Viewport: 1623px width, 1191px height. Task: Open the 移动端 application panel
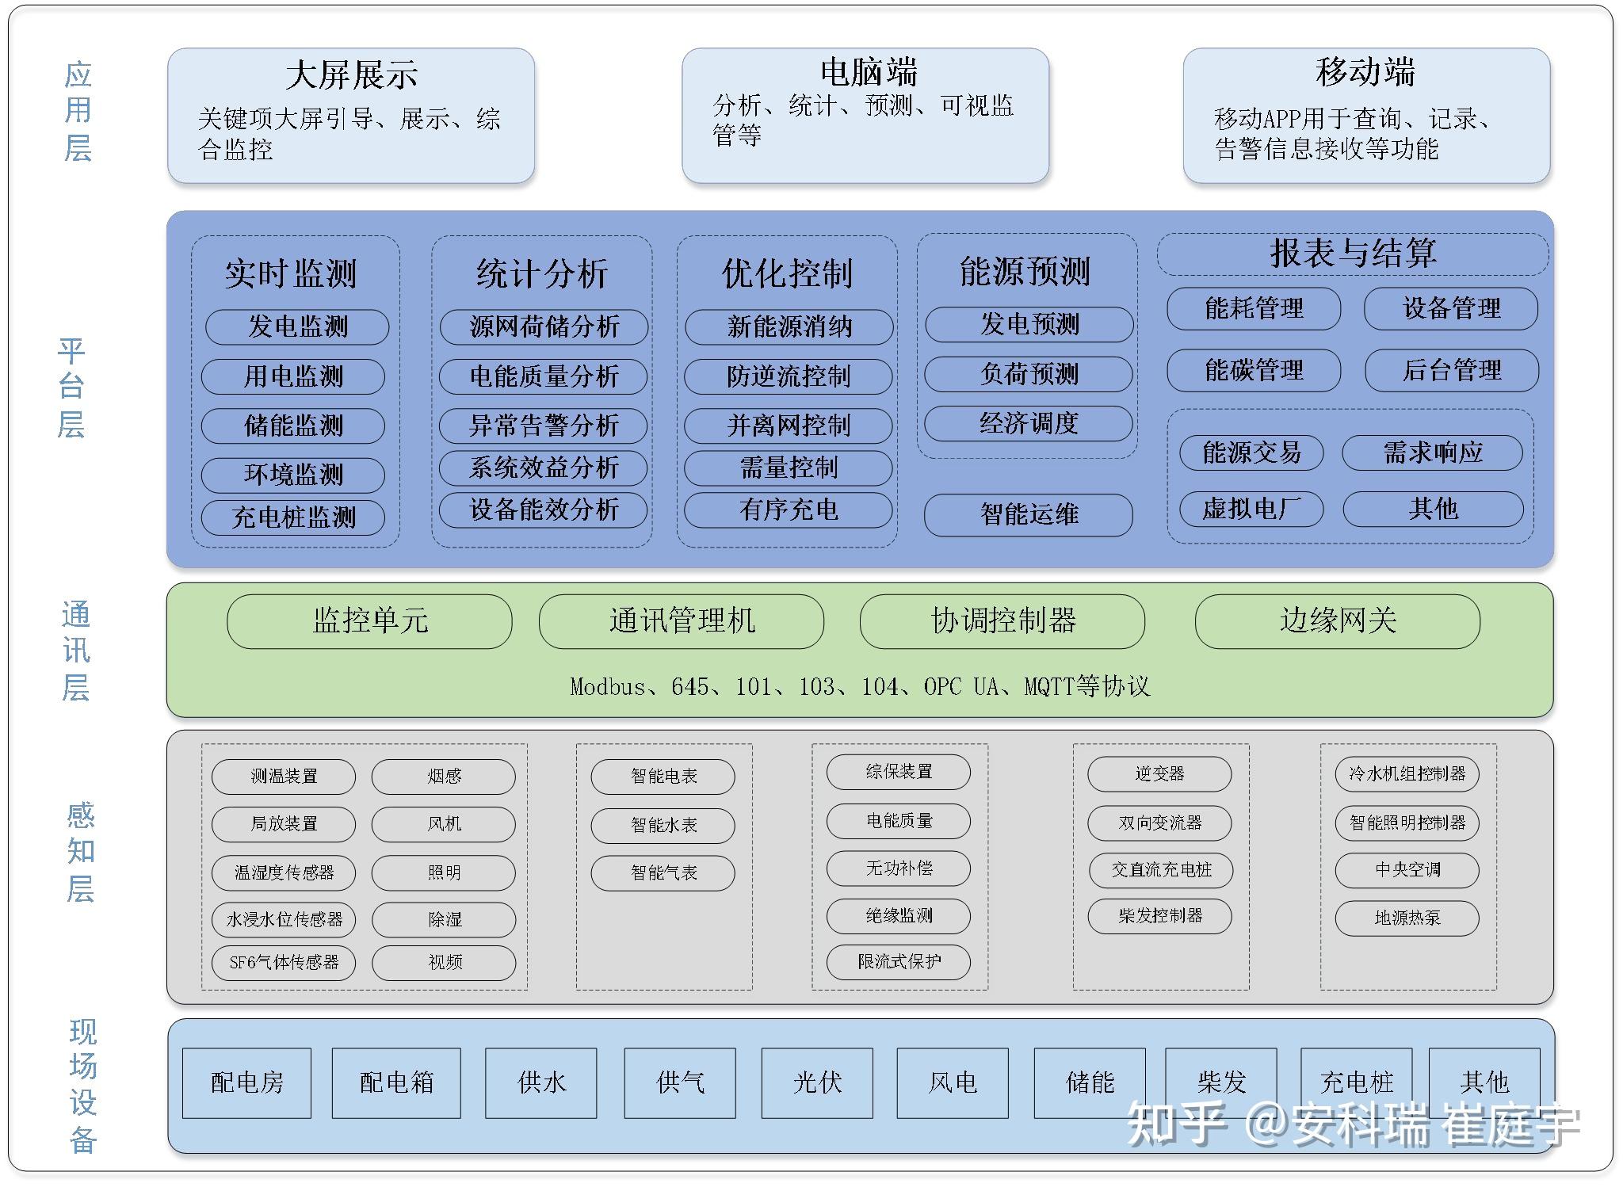(x=1366, y=116)
